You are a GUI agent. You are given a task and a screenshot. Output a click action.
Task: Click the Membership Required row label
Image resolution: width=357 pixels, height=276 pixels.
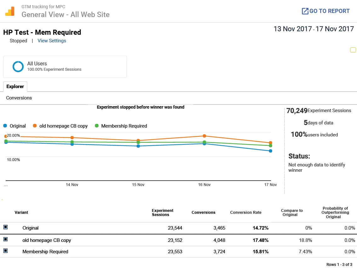45,252
